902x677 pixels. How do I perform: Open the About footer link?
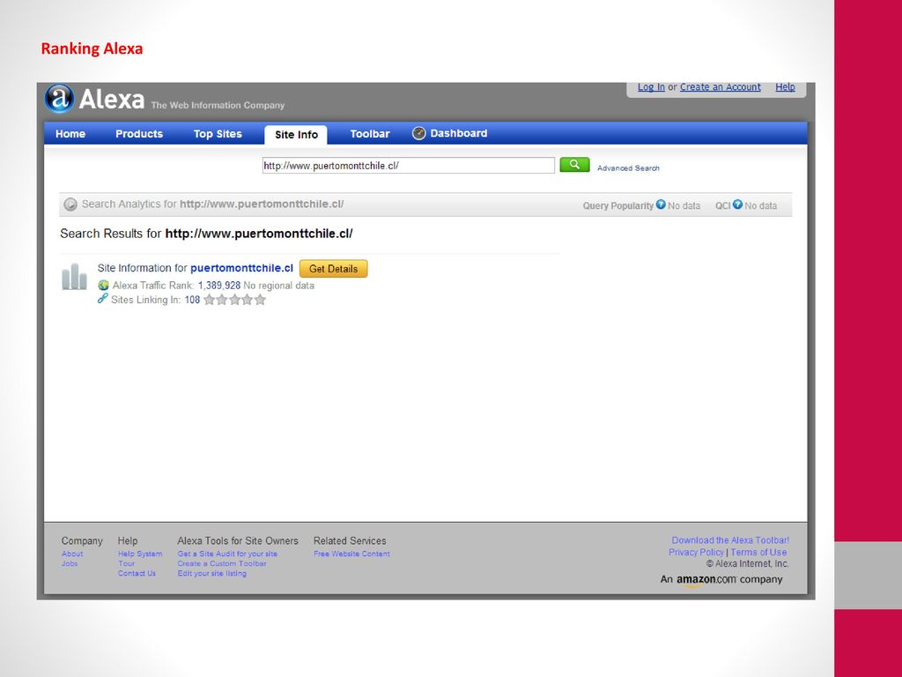pos(72,554)
